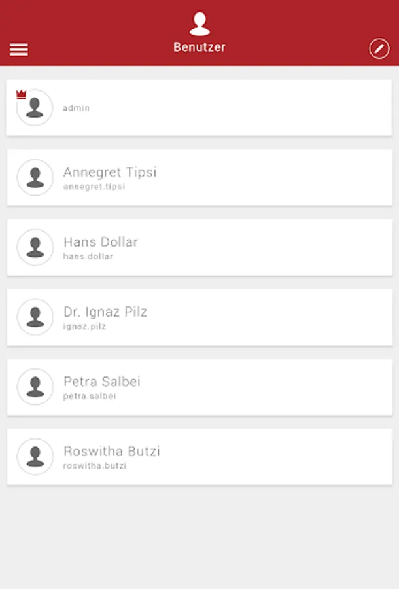Select the Dr. Ignaz Pilz name
Screen dimensions: 399x589
105,312
